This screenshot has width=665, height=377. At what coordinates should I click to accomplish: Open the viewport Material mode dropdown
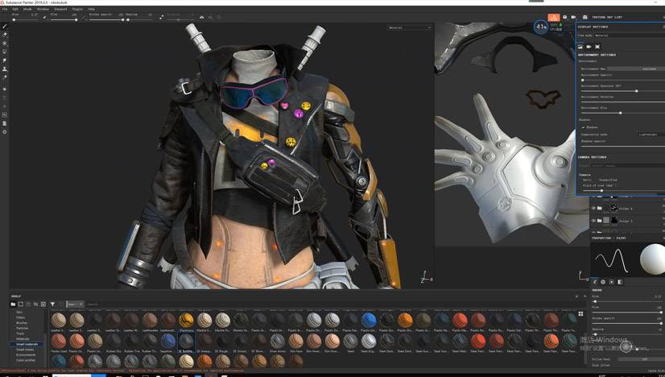410,27
